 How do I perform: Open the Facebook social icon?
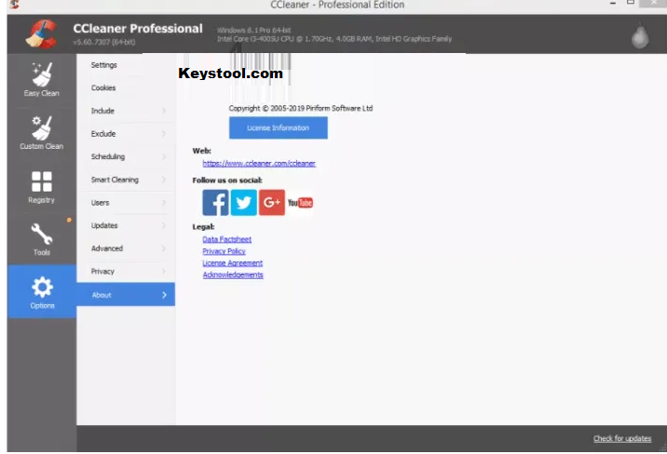click(215, 203)
